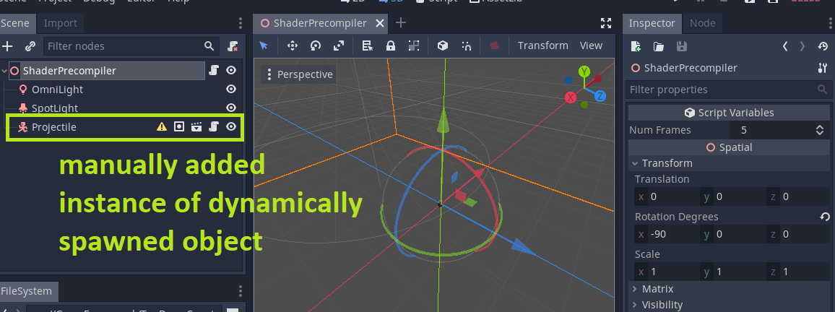Viewport: 835px width, 312px height.
Task: Hide the SpotLight node
Action: click(x=231, y=108)
